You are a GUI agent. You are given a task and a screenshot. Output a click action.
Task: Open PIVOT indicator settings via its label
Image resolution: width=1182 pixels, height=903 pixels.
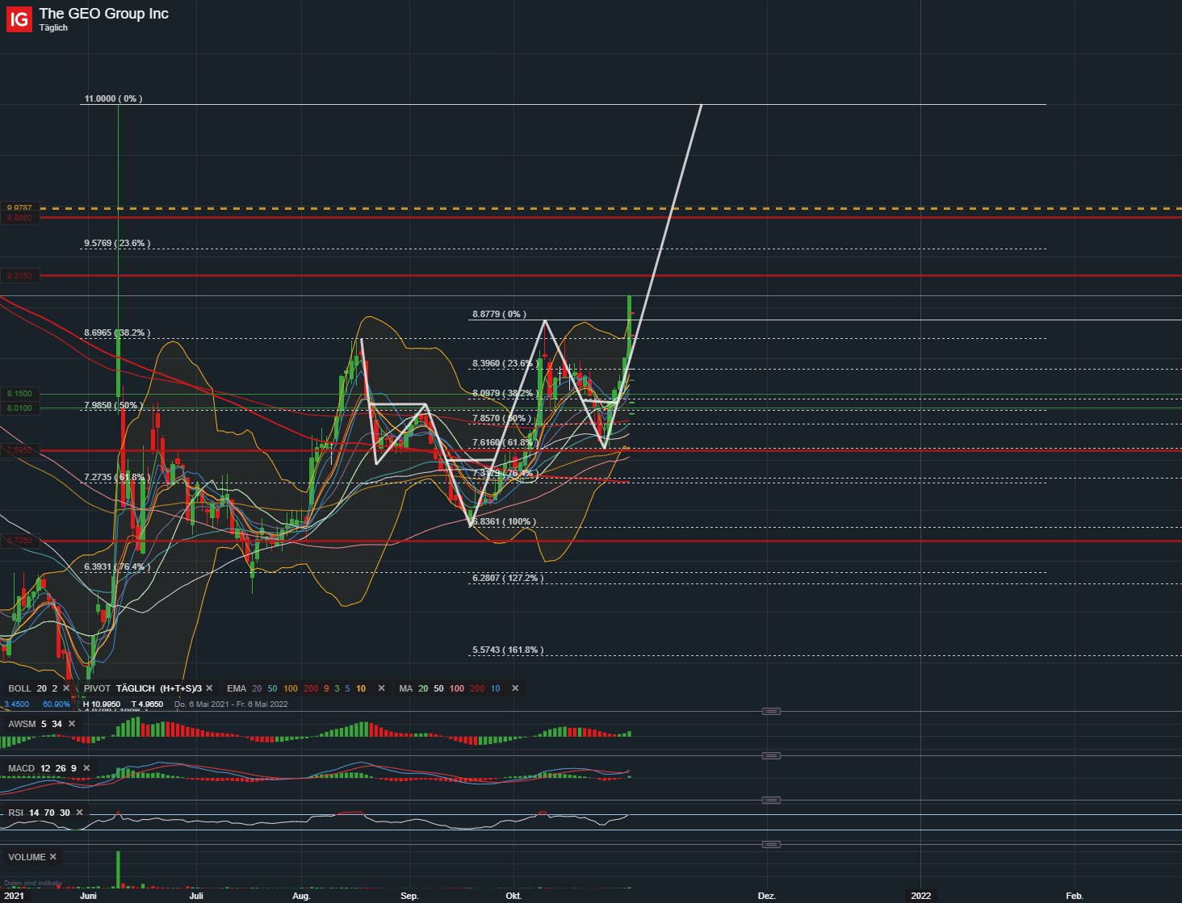pos(97,688)
